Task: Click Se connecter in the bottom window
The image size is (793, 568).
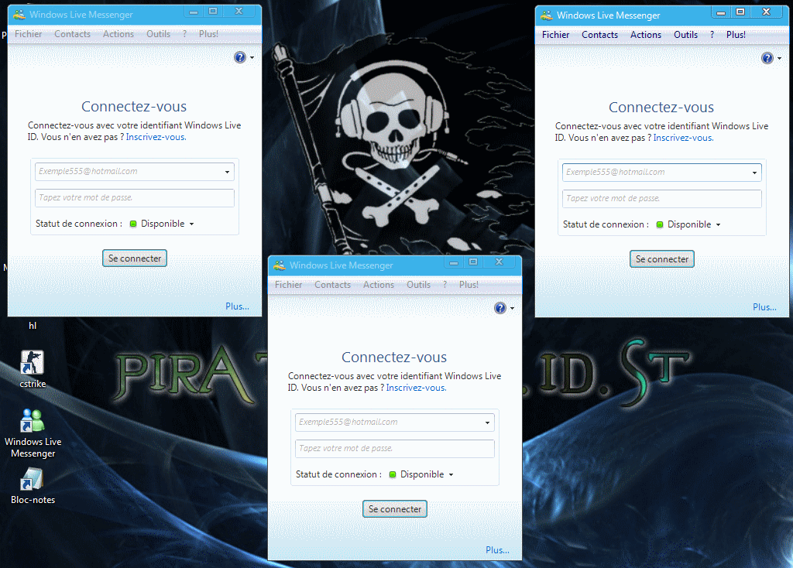Action: click(395, 509)
